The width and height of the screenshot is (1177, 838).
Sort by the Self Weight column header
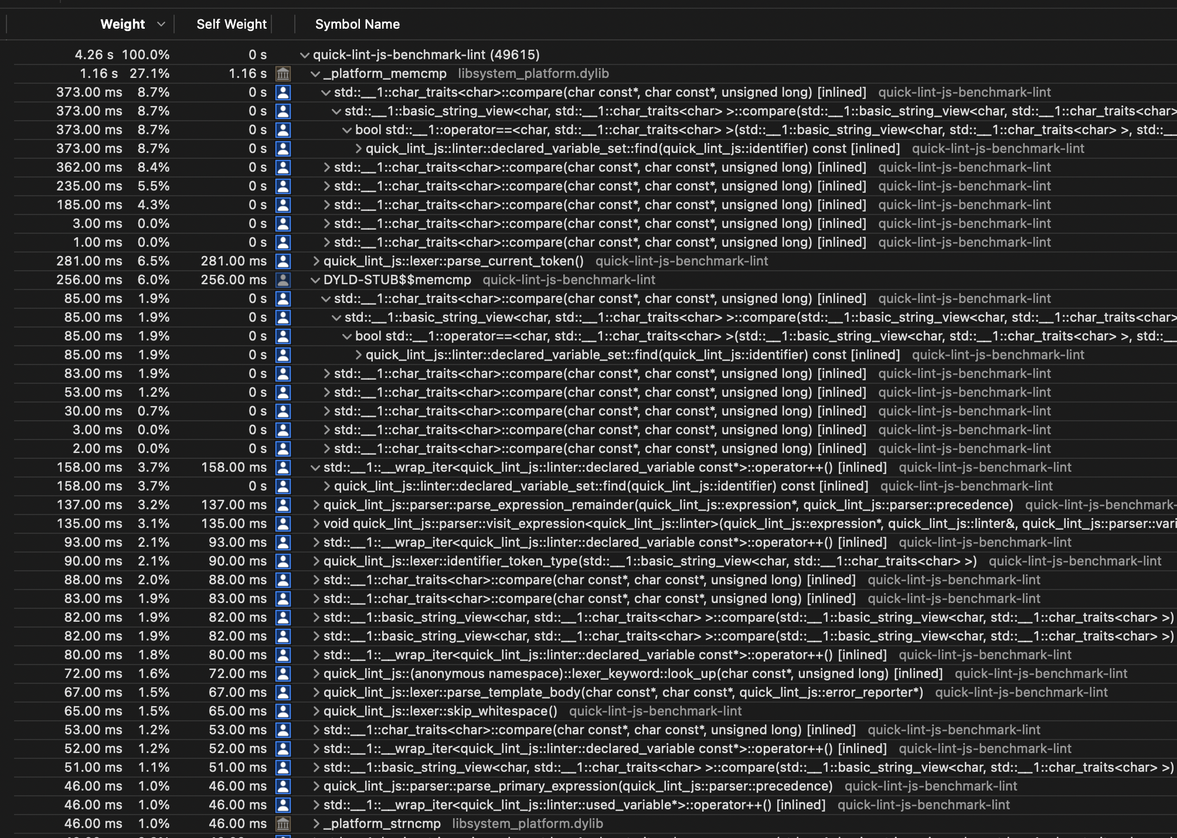tap(232, 24)
